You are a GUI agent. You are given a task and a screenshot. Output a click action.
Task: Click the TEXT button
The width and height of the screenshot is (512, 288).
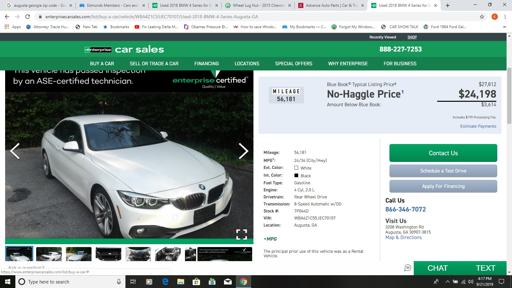[485, 268]
